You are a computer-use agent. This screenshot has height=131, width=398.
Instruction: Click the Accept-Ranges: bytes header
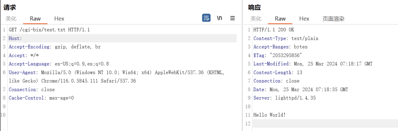280,47
